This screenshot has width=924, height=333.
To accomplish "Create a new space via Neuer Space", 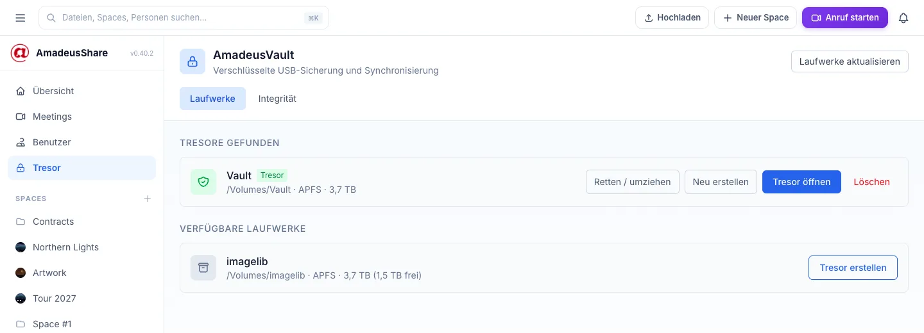I will coord(756,18).
